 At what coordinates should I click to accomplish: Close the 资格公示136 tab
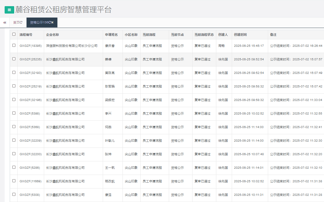53,22
